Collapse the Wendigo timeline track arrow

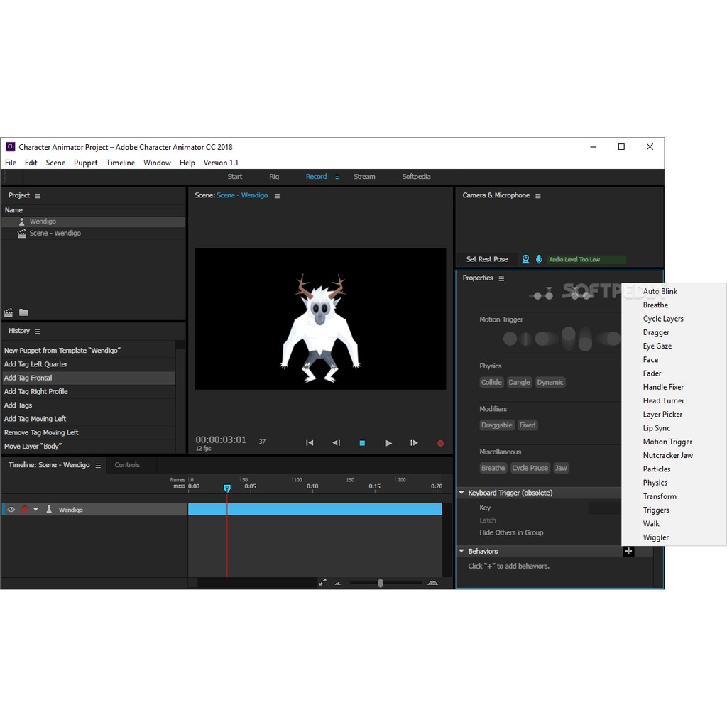coord(35,510)
